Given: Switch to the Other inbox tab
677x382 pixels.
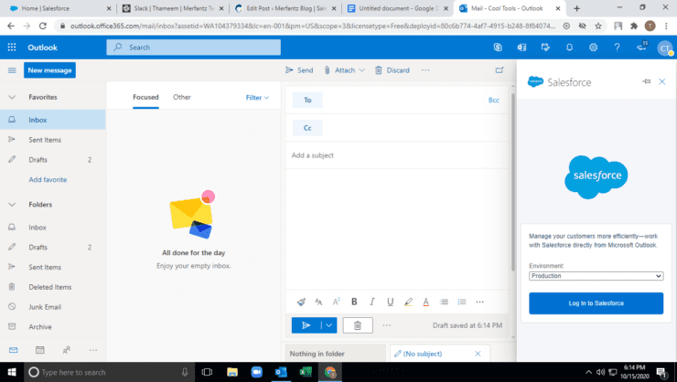Looking at the screenshot, I should tap(182, 97).
